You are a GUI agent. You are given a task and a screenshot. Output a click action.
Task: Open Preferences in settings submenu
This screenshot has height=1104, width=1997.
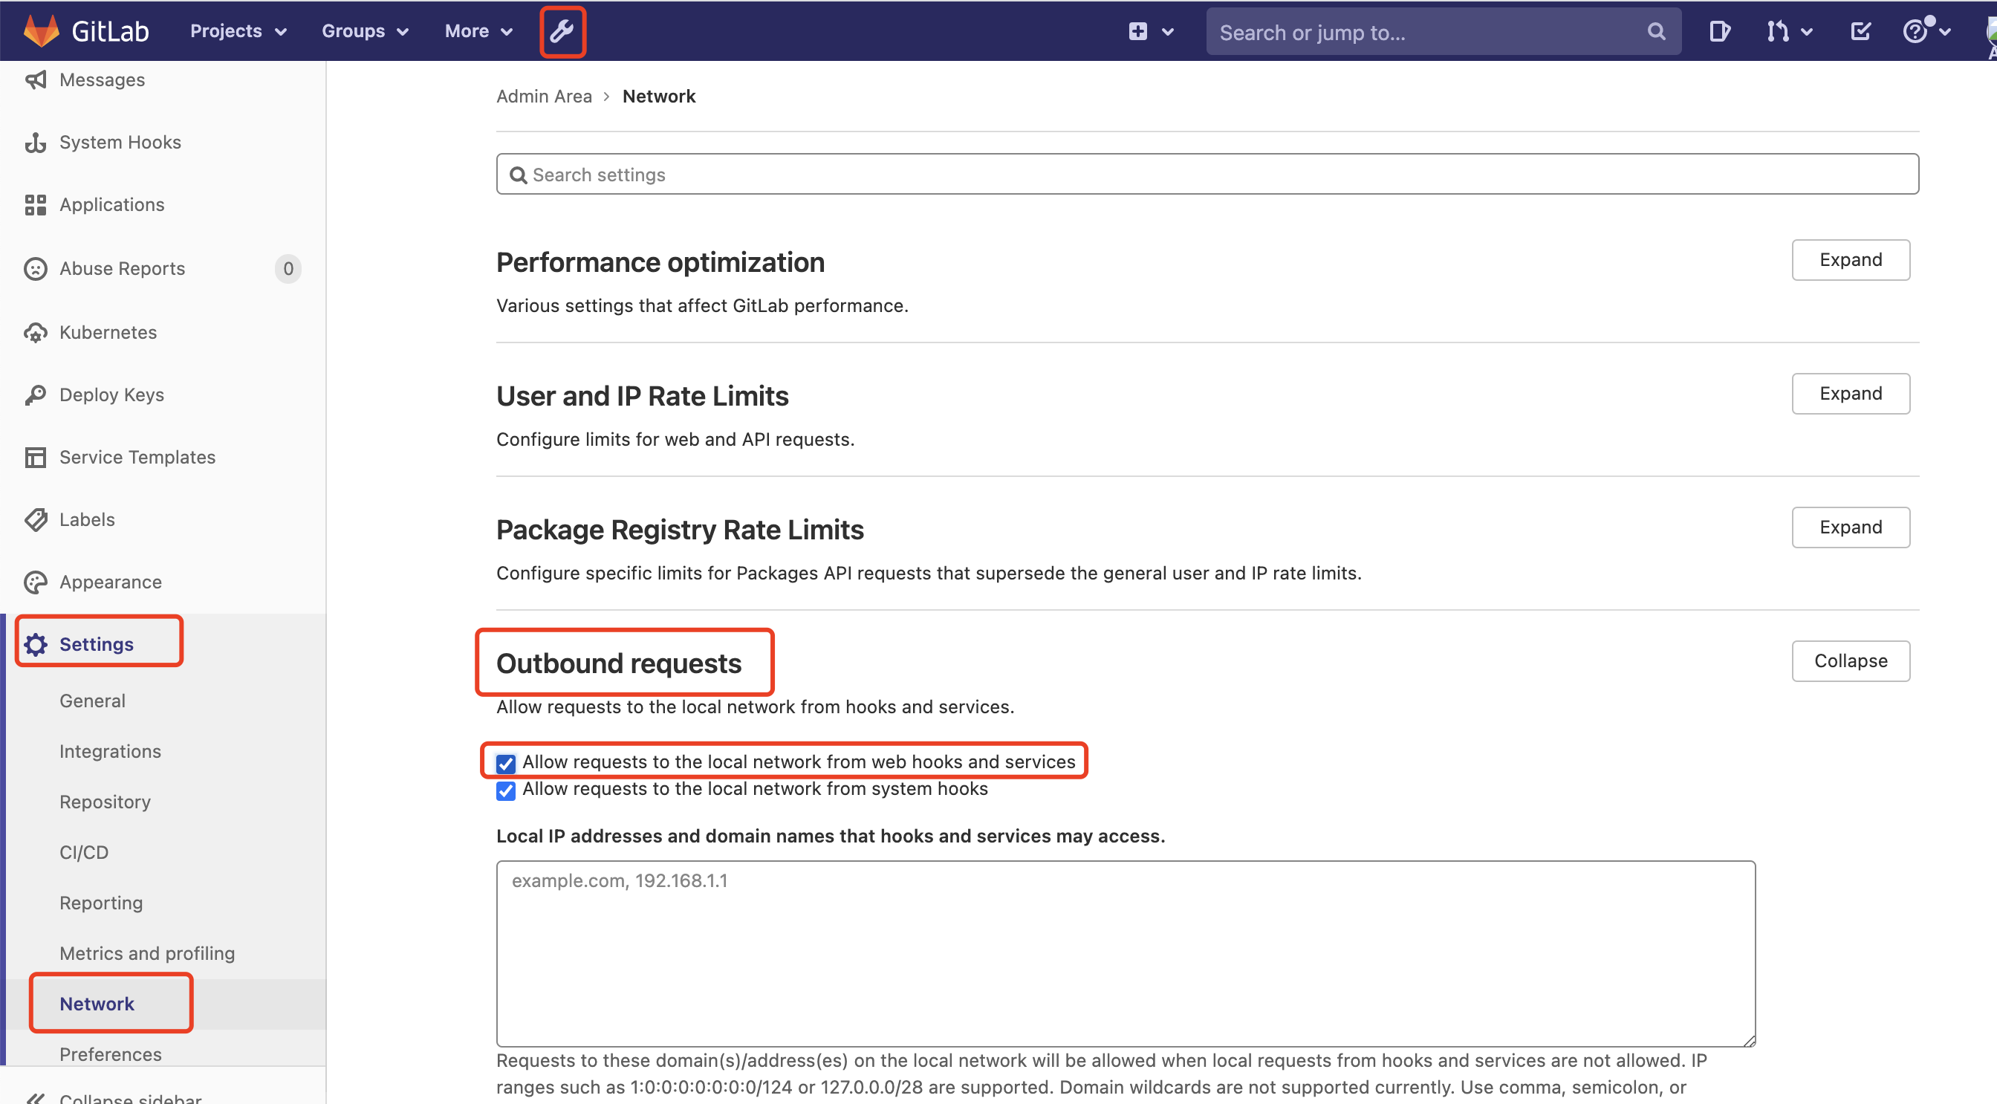[110, 1054]
